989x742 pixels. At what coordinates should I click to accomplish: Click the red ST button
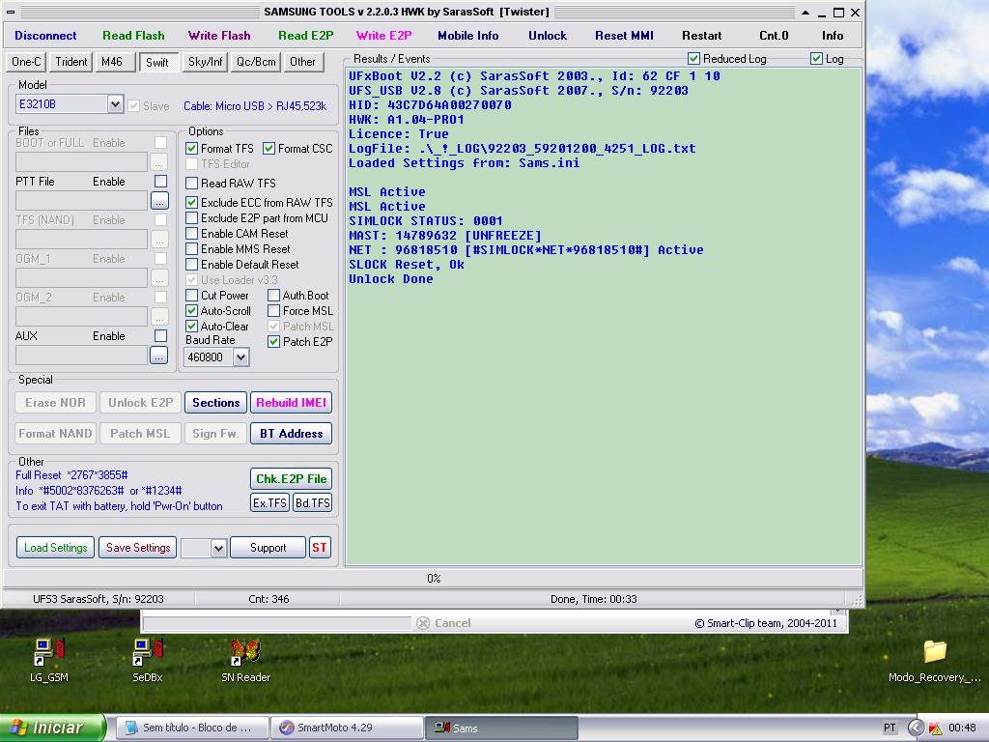click(320, 547)
